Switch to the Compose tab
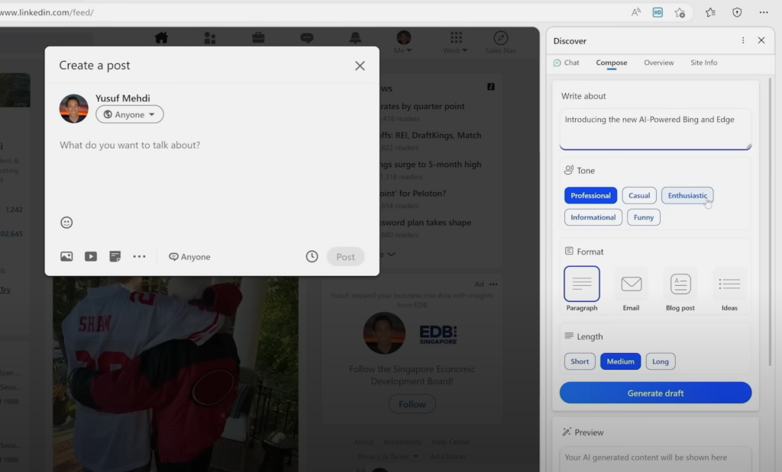The width and height of the screenshot is (782, 472). 612,63
